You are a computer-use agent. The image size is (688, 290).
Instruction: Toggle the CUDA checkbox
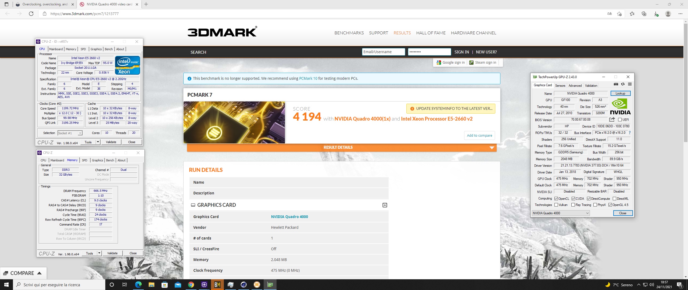[573, 199]
